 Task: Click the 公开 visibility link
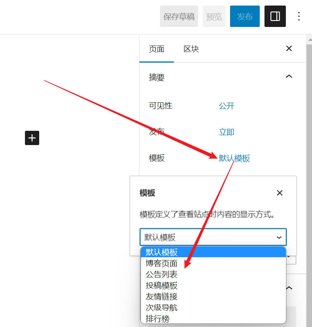pyautogui.click(x=226, y=106)
